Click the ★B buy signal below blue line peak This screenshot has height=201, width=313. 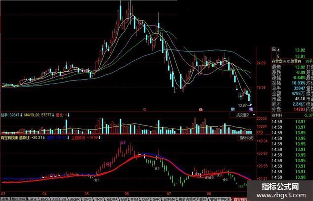[x=157, y=168]
